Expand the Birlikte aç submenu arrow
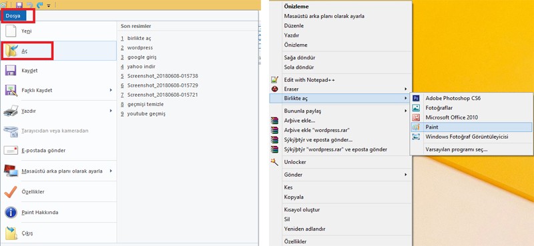534x246 pixels. (x=406, y=98)
